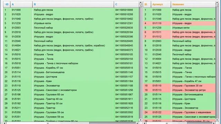Select left row Игровые кегли

[71, 23]
